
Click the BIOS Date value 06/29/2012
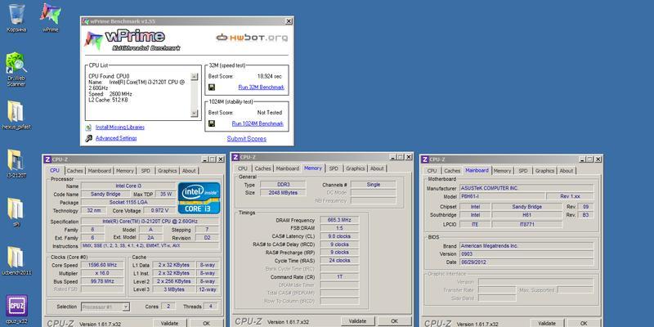(x=526, y=262)
